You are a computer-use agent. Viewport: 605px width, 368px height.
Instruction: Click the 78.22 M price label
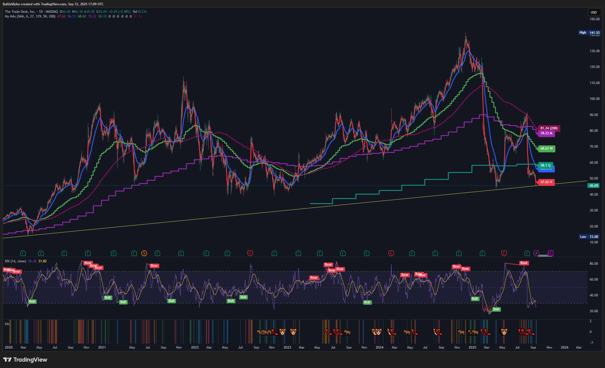tap(546, 133)
